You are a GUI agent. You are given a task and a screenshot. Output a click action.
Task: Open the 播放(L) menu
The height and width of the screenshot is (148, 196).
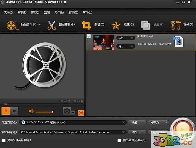point(35,12)
